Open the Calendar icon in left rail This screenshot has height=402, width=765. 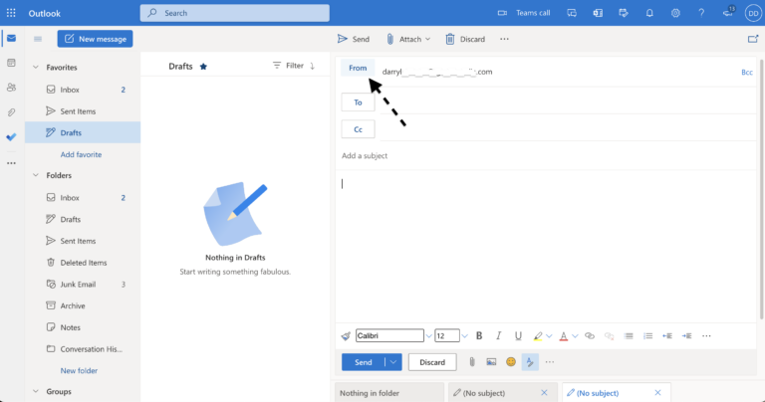click(x=11, y=63)
